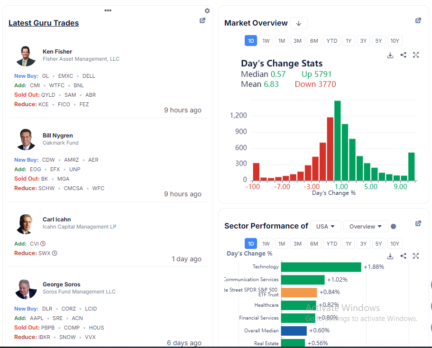
Task: Select YTD range in Market Overview
Action: (332, 41)
